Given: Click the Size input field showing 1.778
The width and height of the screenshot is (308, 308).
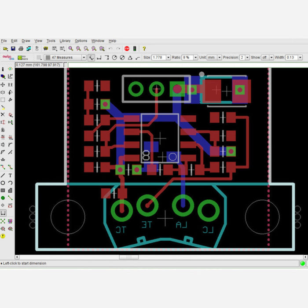Looking at the screenshot, I should pyautogui.click(x=161, y=58).
